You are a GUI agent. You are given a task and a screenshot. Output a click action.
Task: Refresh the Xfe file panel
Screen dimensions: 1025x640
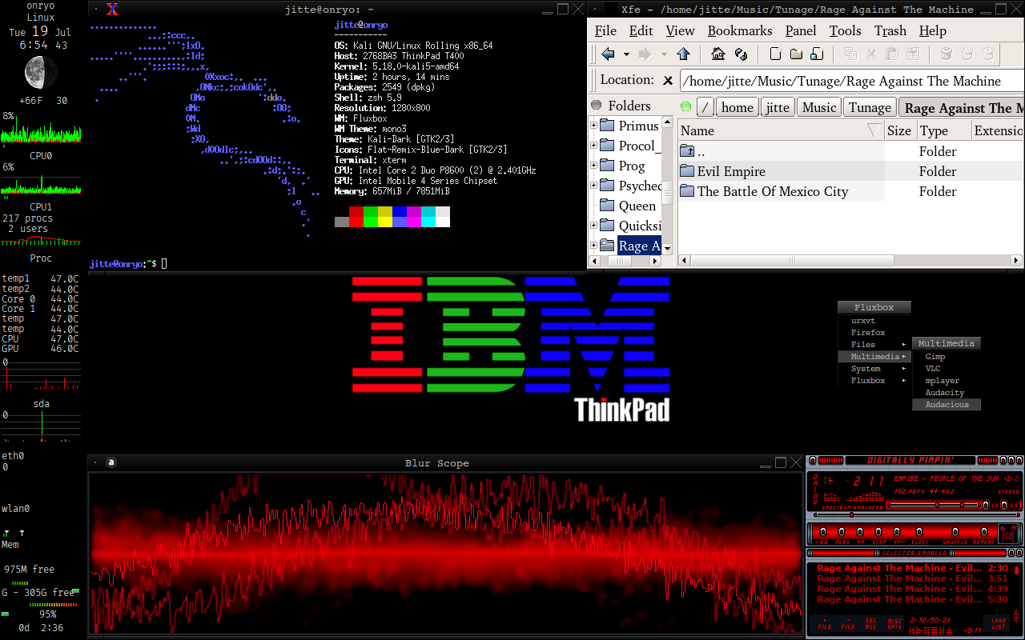(742, 54)
